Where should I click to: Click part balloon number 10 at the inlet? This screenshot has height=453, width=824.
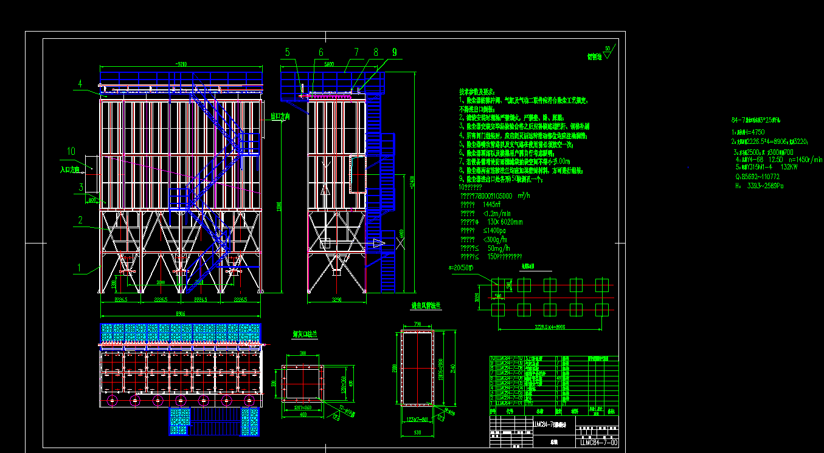pos(72,151)
